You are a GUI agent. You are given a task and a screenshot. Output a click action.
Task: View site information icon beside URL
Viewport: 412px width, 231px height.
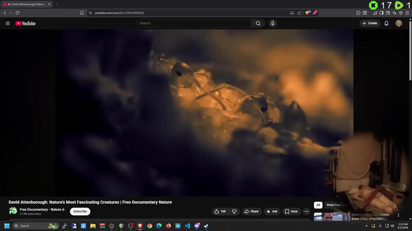90,13
